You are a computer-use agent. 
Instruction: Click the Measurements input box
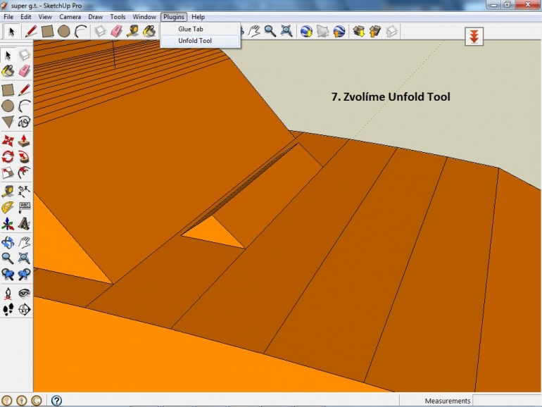coord(507,401)
